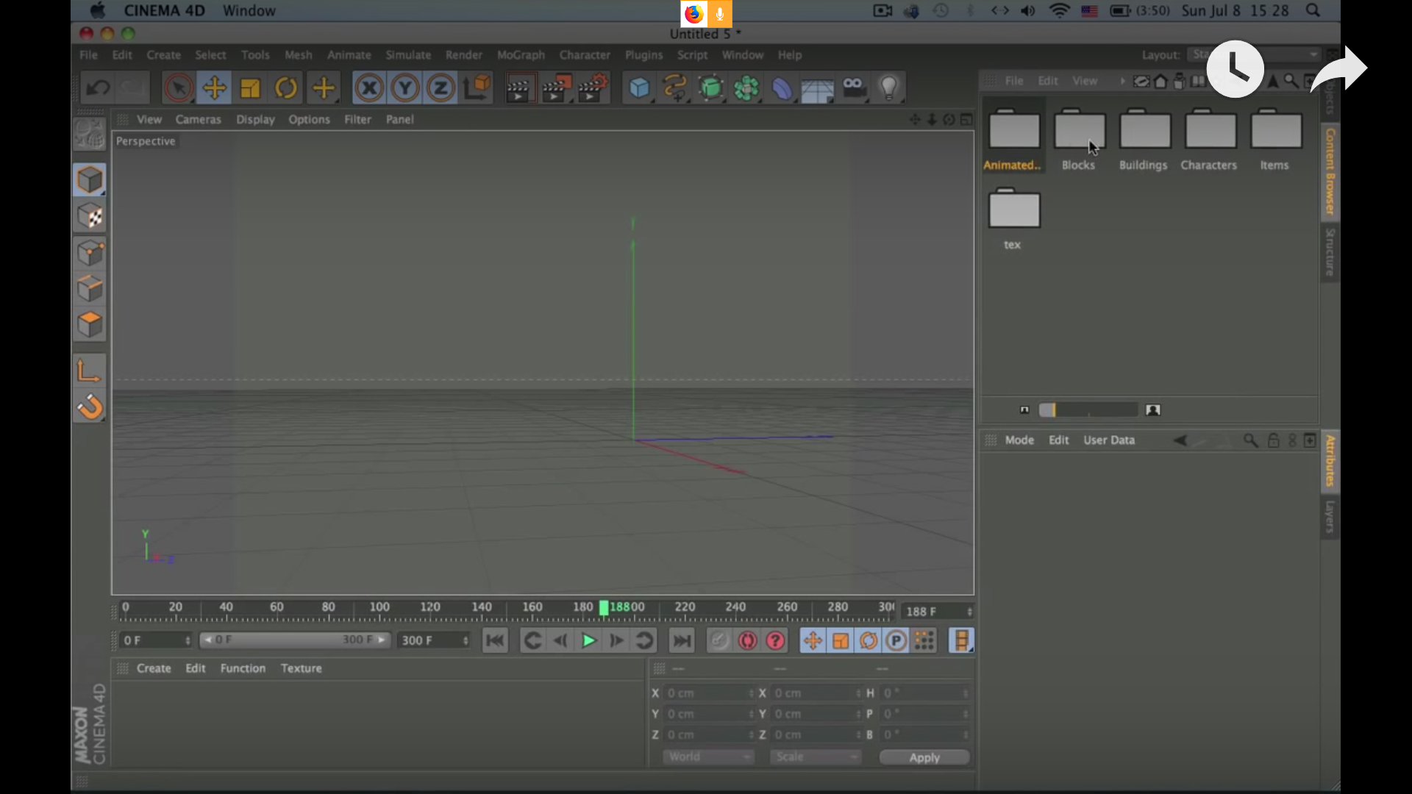Open the File menu
Image resolution: width=1412 pixels, height=794 pixels.
tap(88, 55)
